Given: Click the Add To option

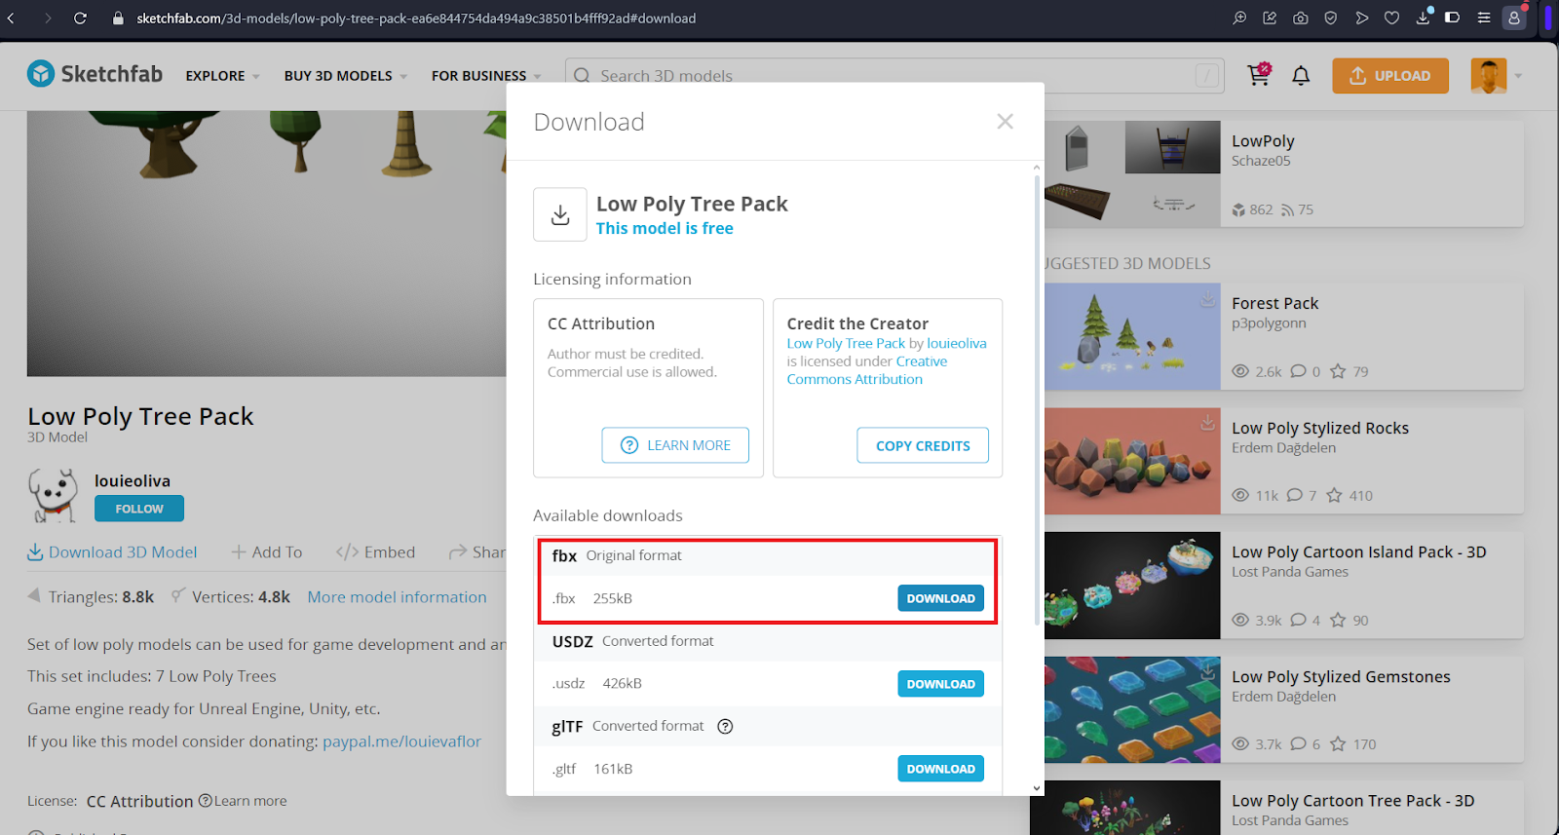Looking at the screenshot, I should coord(267,552).
